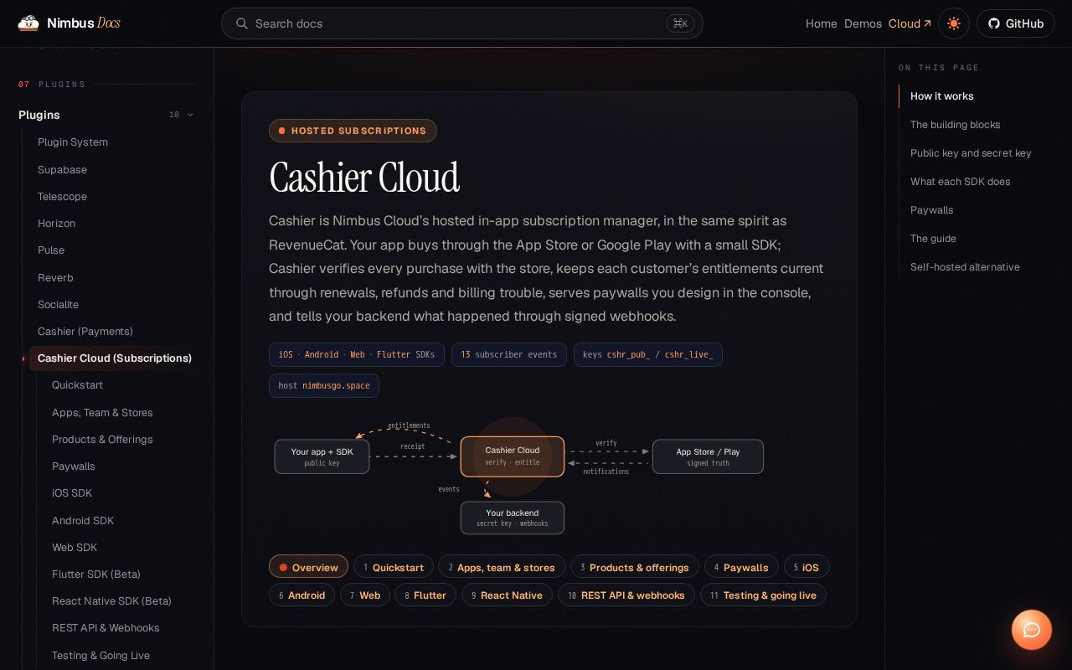Open REST API & Webhooks sidebar page
This screenshot has width=1072, height=670.
pyautogui.click(x=106, y=627)
